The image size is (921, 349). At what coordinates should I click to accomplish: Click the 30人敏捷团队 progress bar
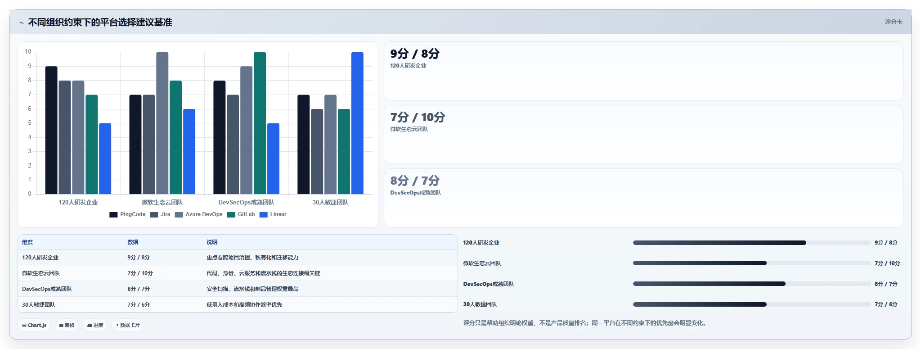[751, 304]
